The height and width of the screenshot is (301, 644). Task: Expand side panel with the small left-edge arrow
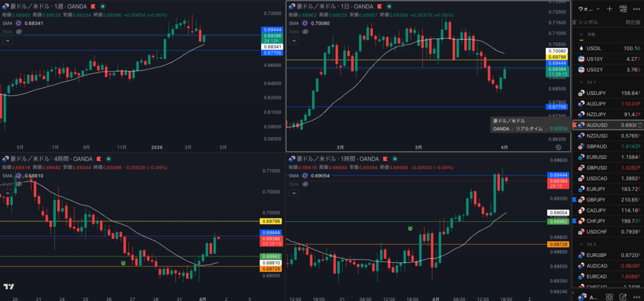point(572,293)
